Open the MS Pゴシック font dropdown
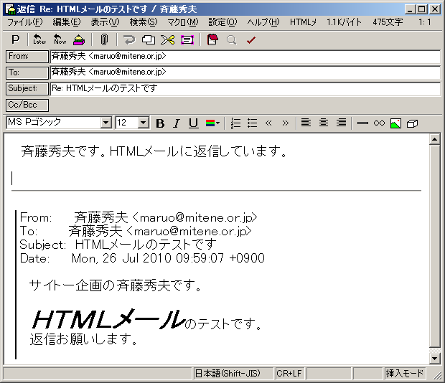 point(106,123)
